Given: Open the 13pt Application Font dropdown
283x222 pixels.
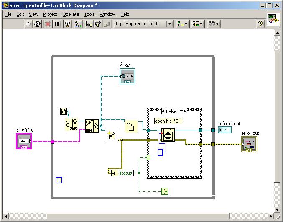Looking at the screenshot, I should 143,24.
